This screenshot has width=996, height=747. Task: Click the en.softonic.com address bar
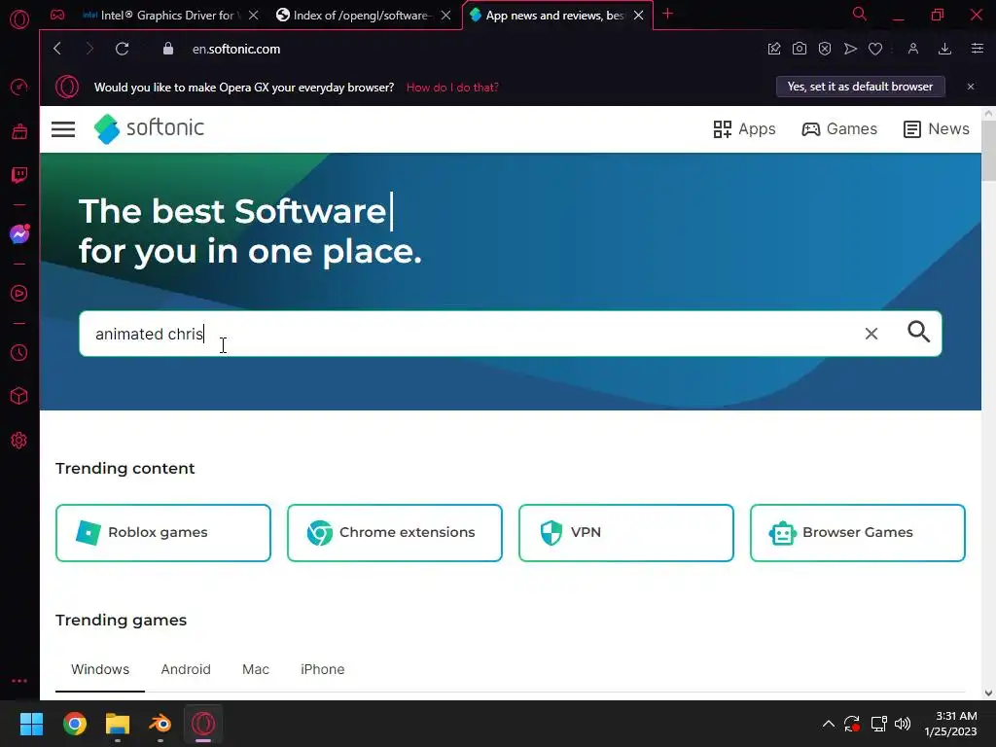coord(236,49)
